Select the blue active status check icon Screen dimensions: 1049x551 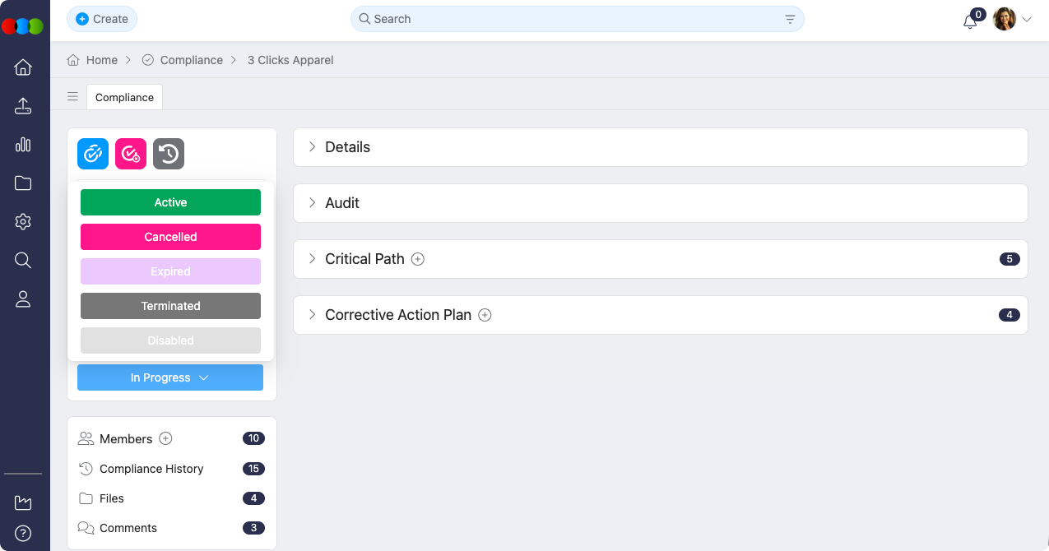tap(92, 154)
